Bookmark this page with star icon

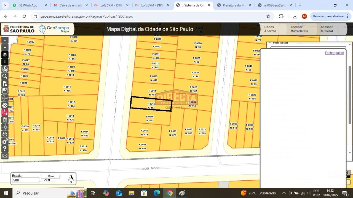tap(268, 16)
